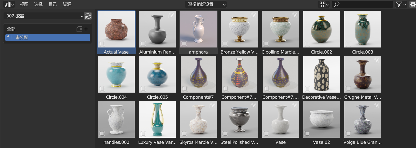Open the gear settings icon
This screenshot has width=416, height=148.
click(413, 4)
